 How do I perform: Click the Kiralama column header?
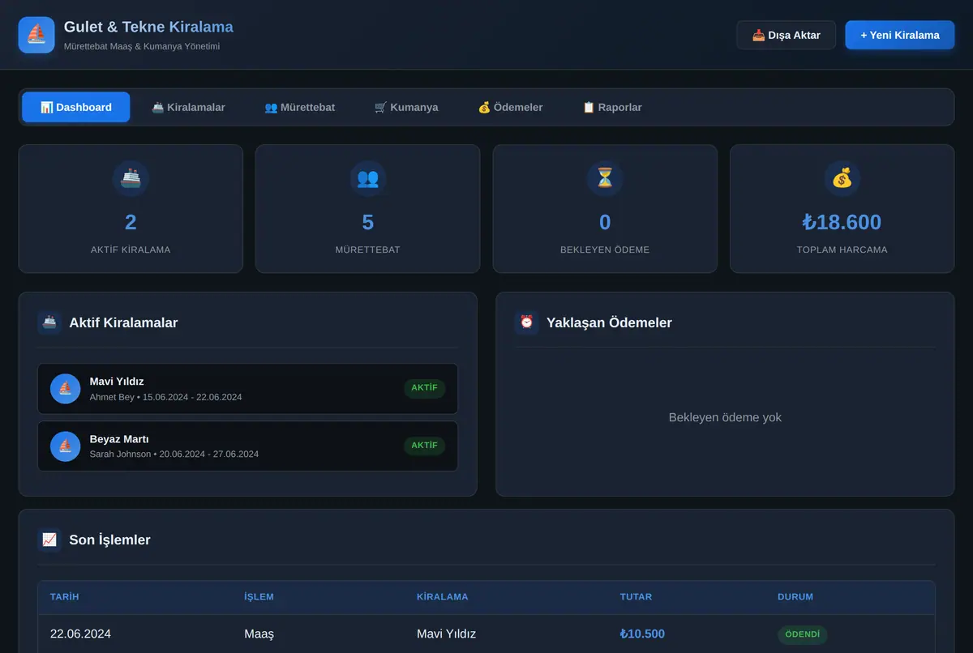(x=443, y=597)
